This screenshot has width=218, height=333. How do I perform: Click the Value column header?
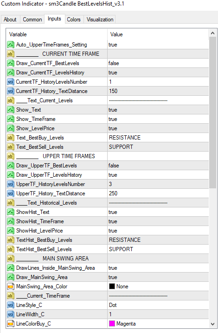click(x=158, y=34)
